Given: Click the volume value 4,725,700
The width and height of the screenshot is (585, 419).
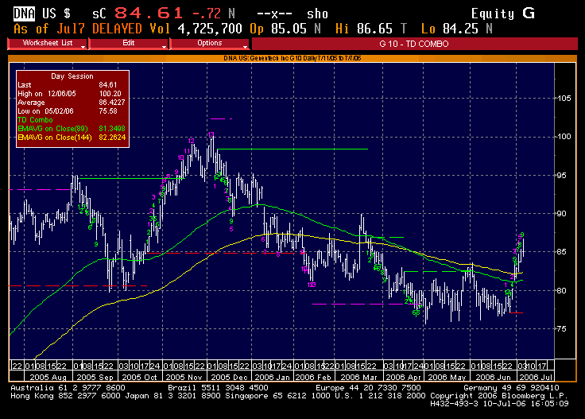Looking at the screenshot, I should [210, 29].
